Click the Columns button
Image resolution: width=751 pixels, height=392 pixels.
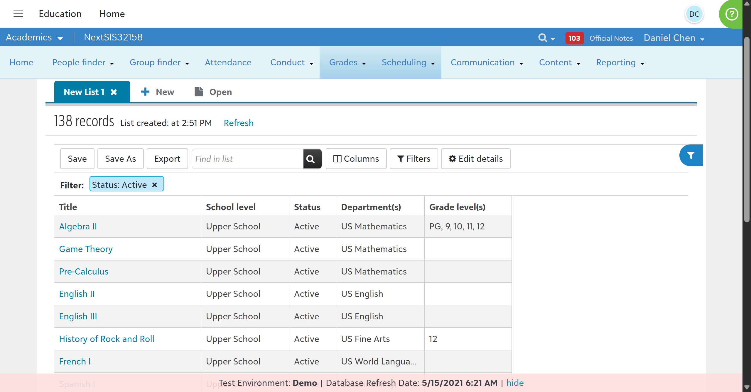(356, 159)
